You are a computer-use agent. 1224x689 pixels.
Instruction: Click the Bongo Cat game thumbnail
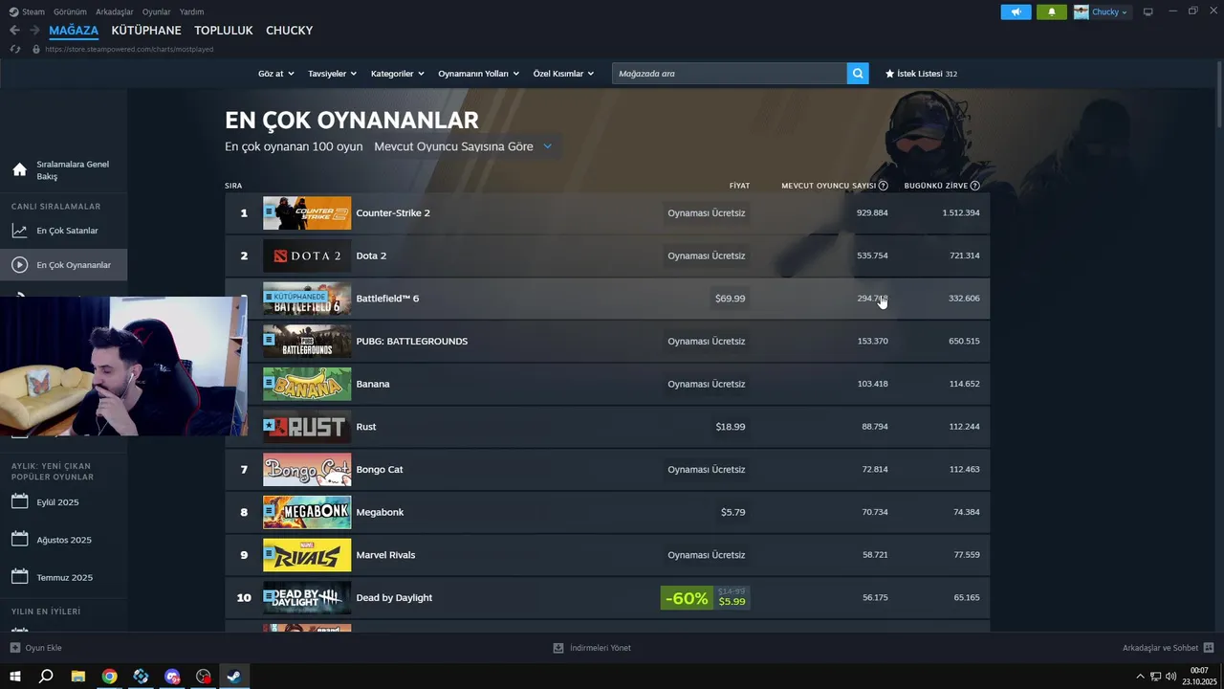[x=307, y=469]
